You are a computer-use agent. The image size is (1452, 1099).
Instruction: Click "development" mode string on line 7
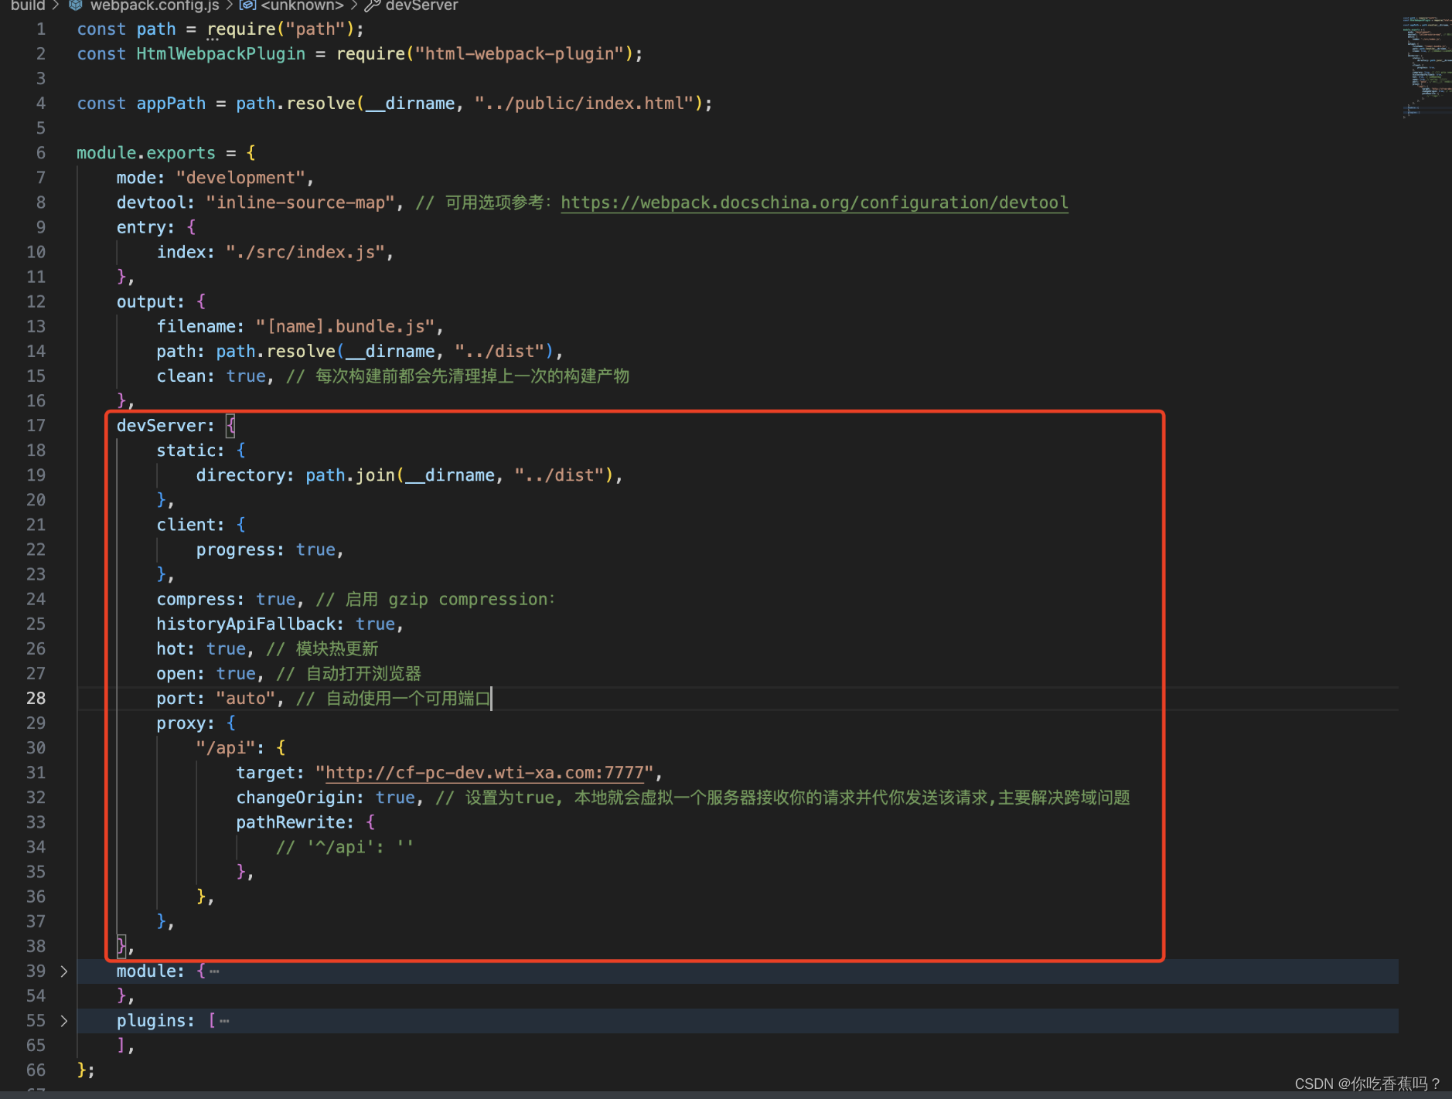[240, 178]
